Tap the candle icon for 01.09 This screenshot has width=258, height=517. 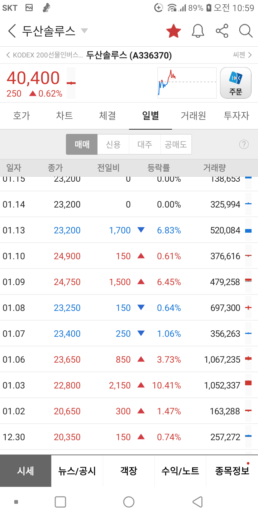248,280
